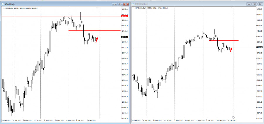Click the #STOXX50,Daily window title icon

point(133,4)
